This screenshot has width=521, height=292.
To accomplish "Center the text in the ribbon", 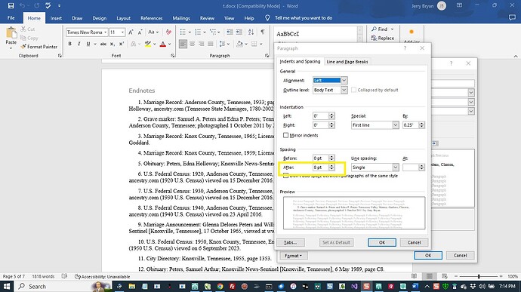I will pos(192,44).
